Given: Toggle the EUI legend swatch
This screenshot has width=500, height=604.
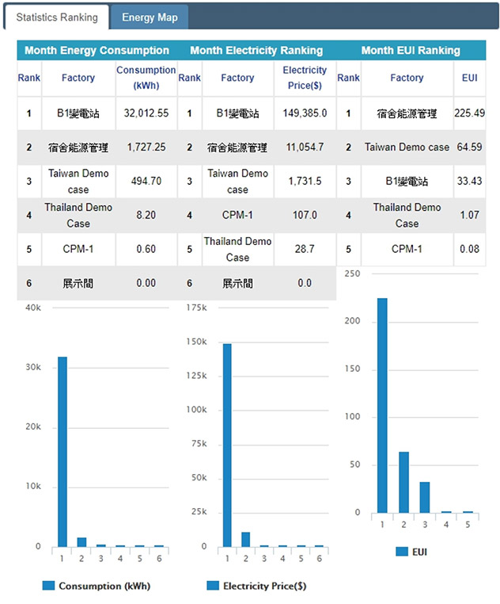Looking at the screenshot, I should (402, 552).
